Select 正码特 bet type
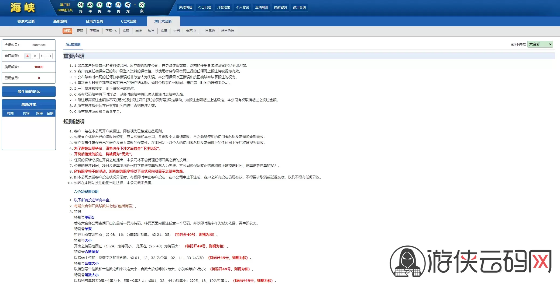This screenshot has width=560, height=284. coord(94,31)
